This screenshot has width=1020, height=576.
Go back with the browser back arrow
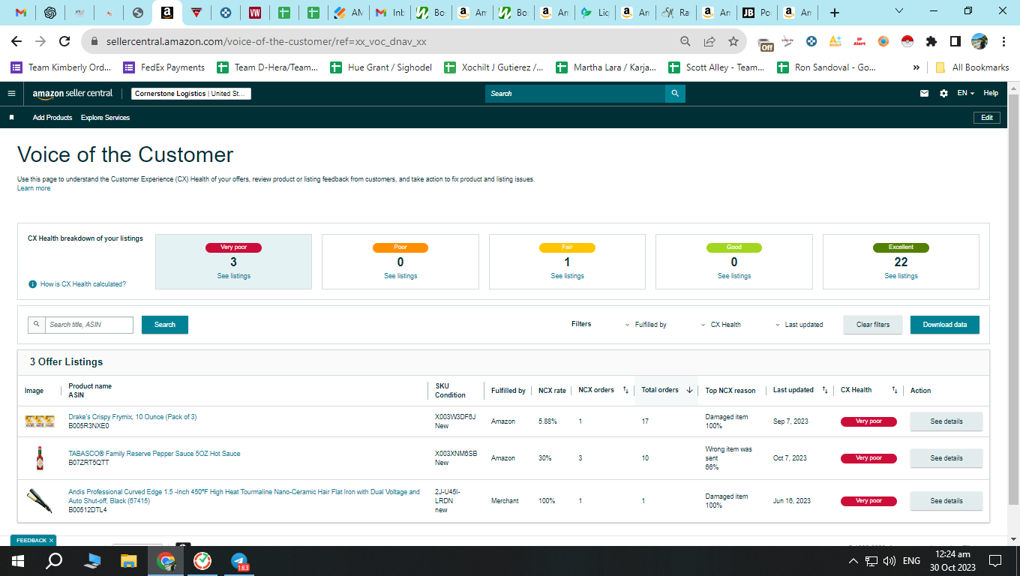pos(16,42)
